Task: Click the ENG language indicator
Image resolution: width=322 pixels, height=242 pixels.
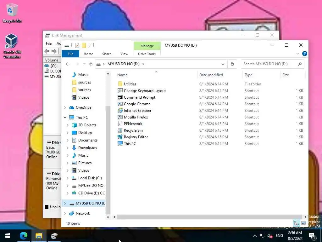Action: point(279,236)
